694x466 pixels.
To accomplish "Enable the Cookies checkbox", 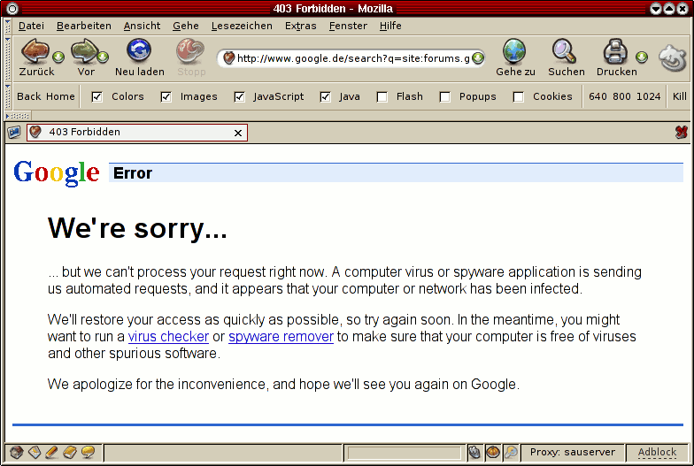I will tap(519, 97).
